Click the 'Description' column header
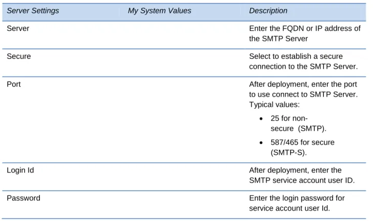The height and width of the screenshot is (221, 373). [268, 11]
